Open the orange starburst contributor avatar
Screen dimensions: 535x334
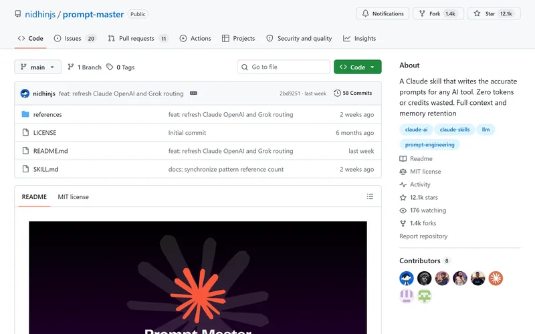pos(496,279)
